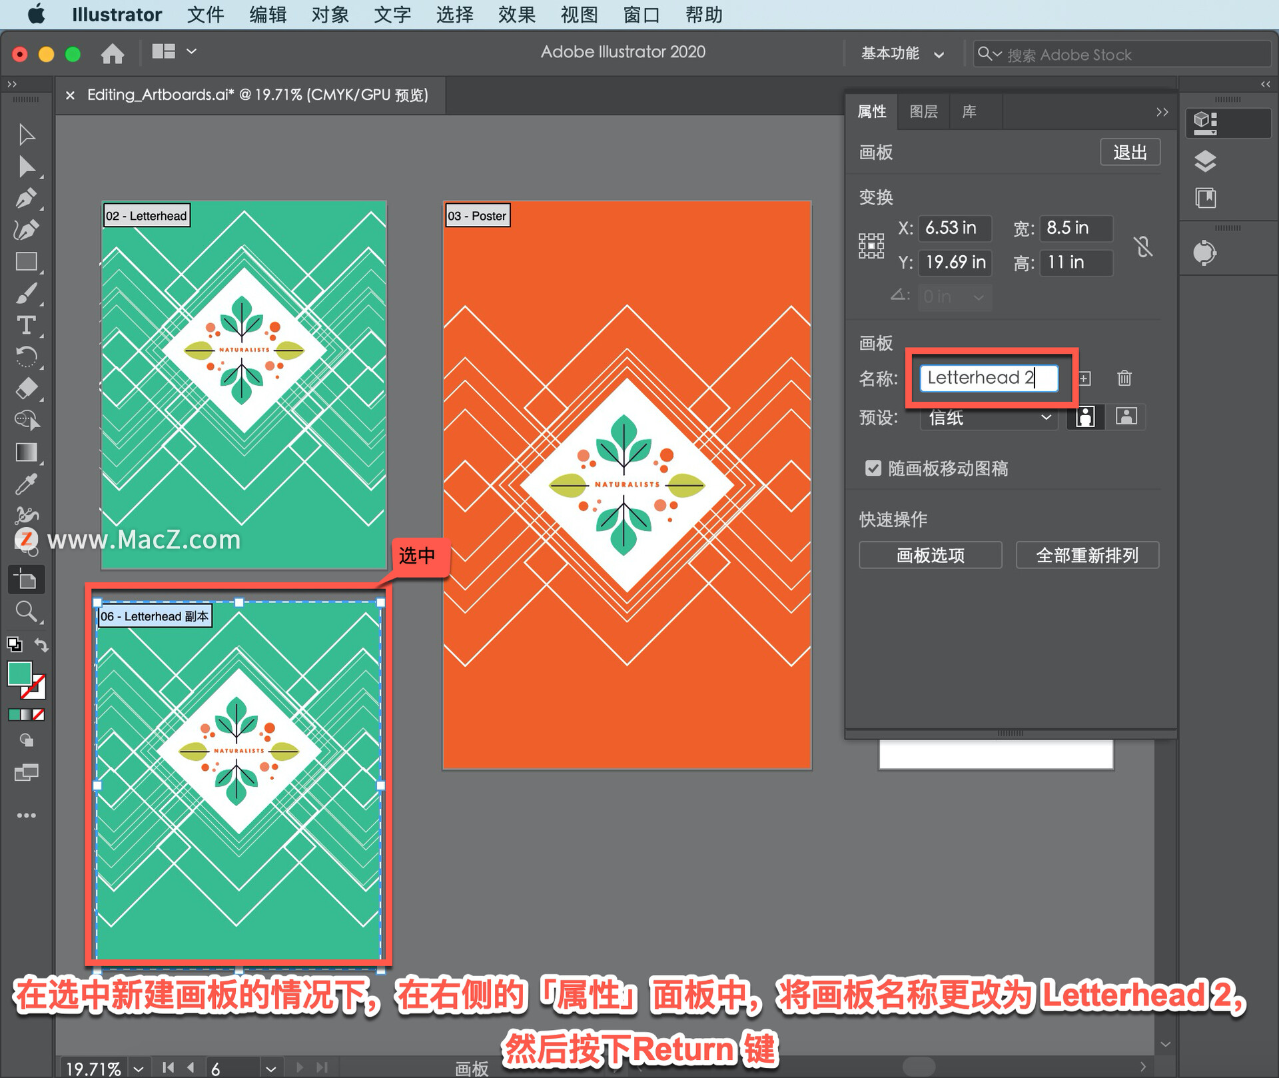Select the Zoom tool
The height and width of the screenshot is (1078, 1279).
tap(25, 611)
